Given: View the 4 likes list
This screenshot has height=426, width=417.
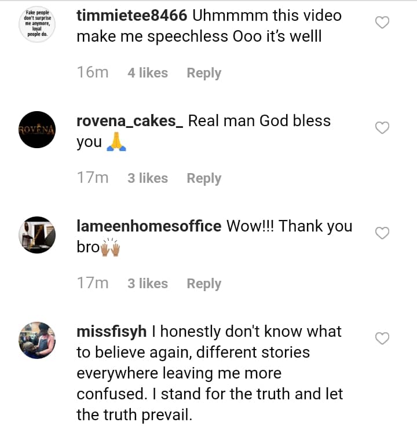Looking at the screenshot, I should click(x=148, y=73).
